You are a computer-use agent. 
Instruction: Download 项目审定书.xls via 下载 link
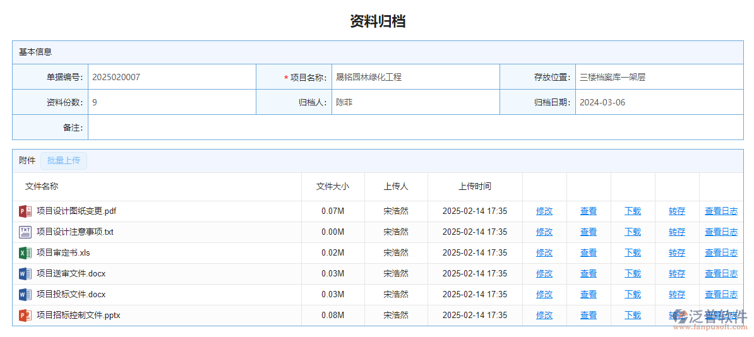(632, 253)
